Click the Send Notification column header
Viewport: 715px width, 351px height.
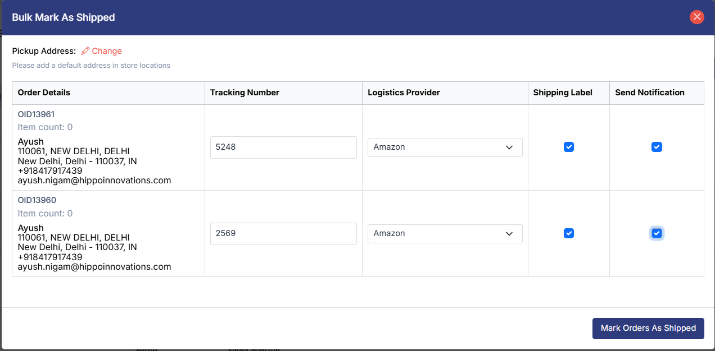(x=650, y=93)
